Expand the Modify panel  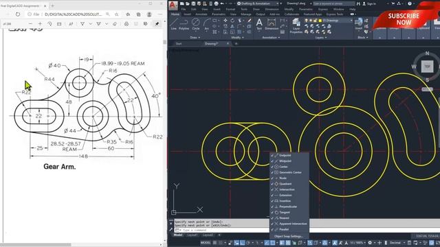pyautogui.click(x=237, y=37)
